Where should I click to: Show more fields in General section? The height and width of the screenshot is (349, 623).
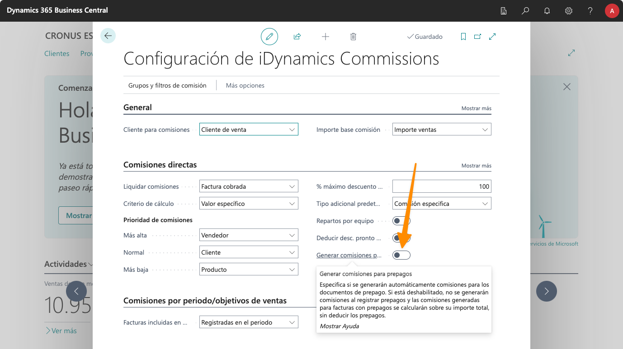[x=476, y=108]
